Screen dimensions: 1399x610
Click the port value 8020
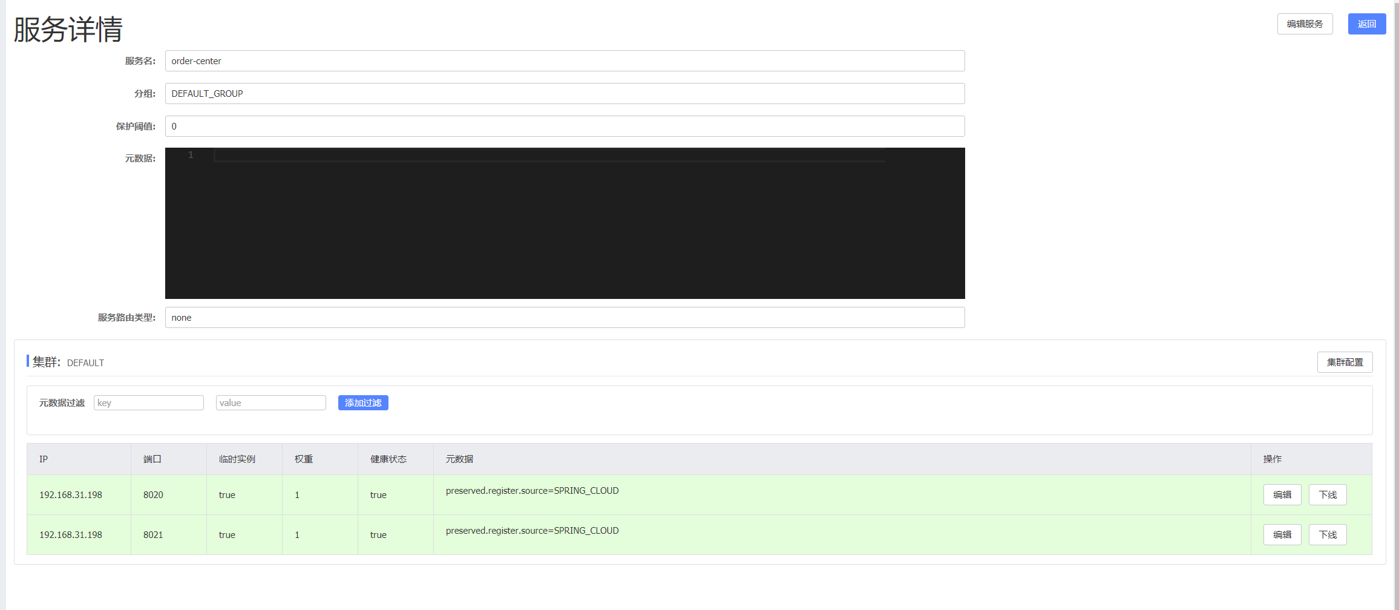(153, 495)
